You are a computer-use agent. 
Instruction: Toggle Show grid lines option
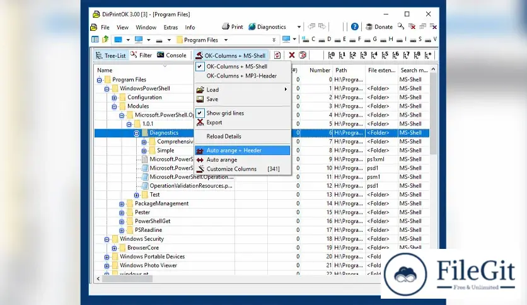pos(242,113)
